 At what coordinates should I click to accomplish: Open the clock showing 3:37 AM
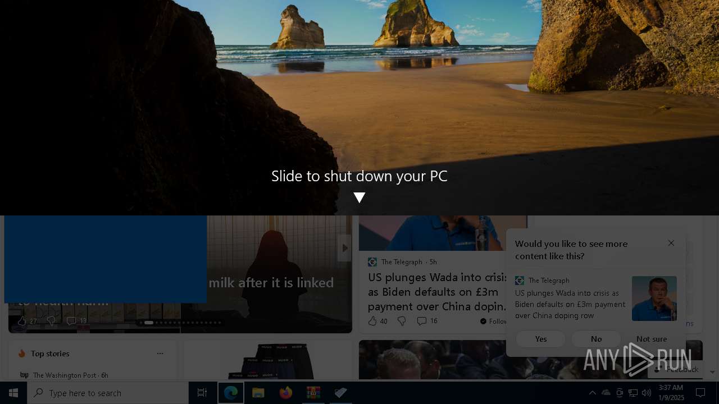(671, 393)
